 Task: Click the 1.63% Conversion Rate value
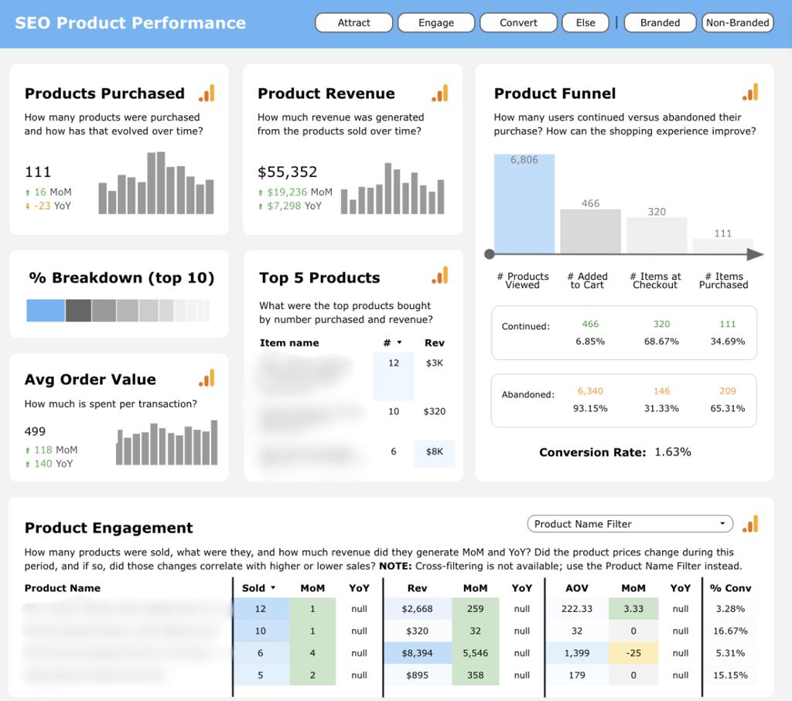tap(673, 451)
